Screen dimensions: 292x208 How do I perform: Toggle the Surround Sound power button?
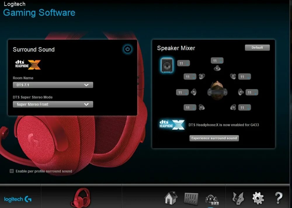click(x=128, y=49)
